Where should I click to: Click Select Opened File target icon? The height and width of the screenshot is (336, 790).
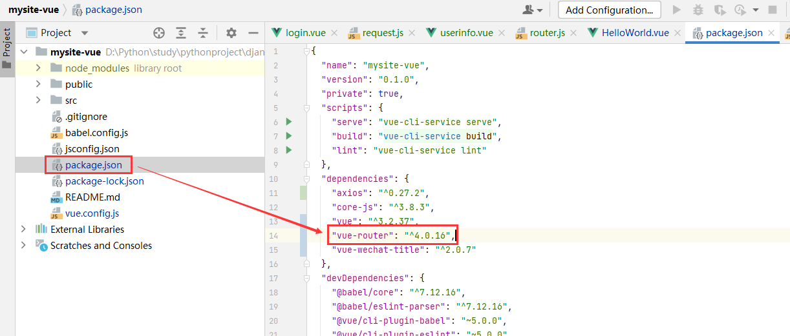tap(159, 33)
